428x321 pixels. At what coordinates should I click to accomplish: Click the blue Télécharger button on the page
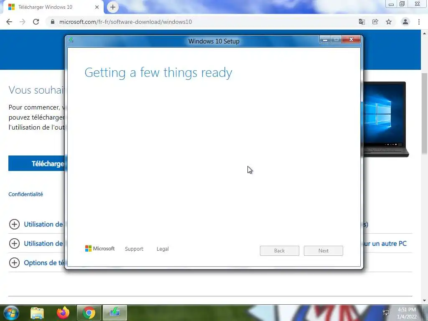(x=37, y=163)
